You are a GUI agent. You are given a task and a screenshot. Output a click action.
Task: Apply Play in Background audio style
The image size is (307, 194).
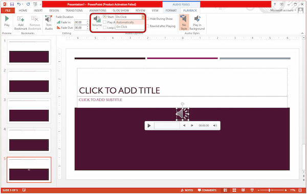[x=197, y=23]
